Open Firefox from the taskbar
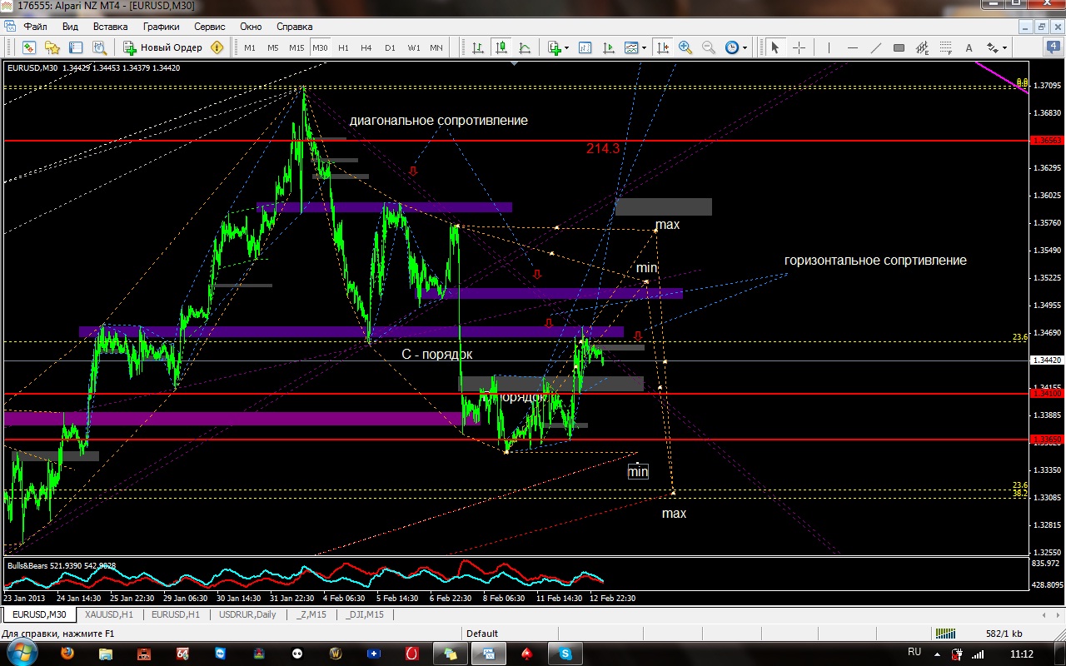1066x666 pixels. (67, 654)
